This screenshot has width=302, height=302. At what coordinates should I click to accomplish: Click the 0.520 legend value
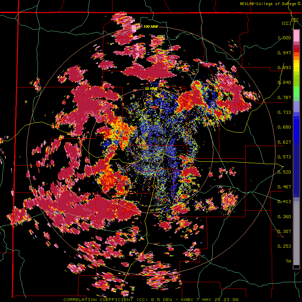coord(284,172)
